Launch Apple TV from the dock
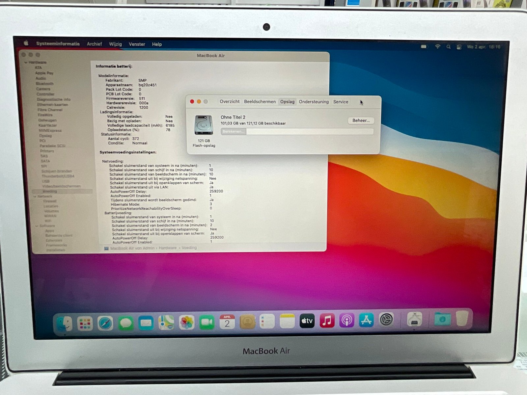This screenshot has width=527, height=395. click(x=307, y=321)
